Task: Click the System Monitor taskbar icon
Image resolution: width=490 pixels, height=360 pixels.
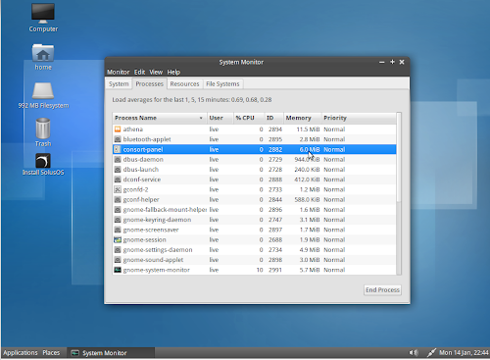Action: (x=75, y=353)
